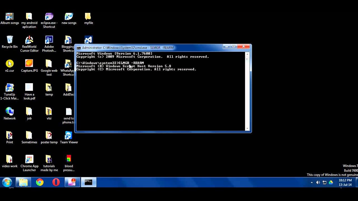
Task: Maximize the command prompt window
Action: click(x=234, y=46)
